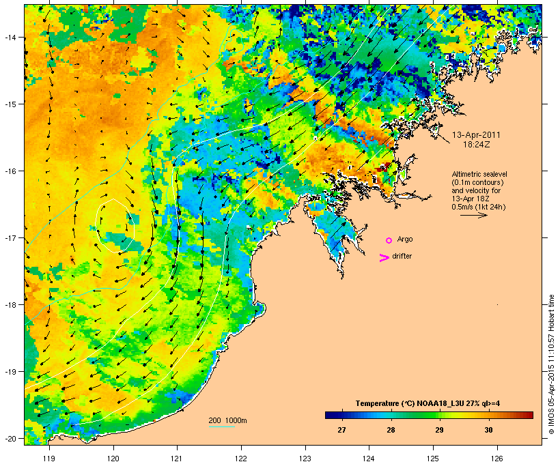Click the '13-Apr-2011' date text
Image resolution: width=560 pixels, height=464 pixels.
click(476, 135)
